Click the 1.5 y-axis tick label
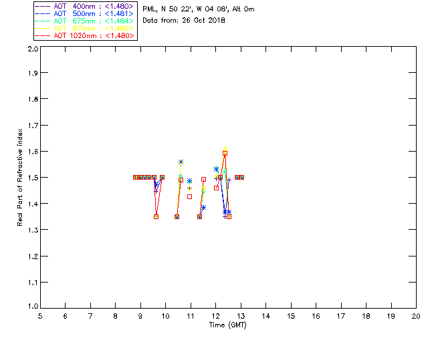 [33, 178]
